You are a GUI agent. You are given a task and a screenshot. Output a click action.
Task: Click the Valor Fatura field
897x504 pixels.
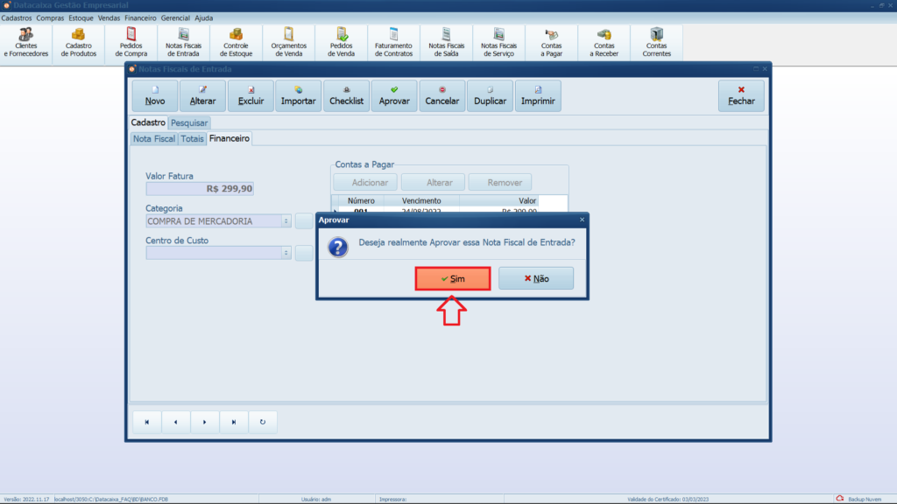click(200, 188)
